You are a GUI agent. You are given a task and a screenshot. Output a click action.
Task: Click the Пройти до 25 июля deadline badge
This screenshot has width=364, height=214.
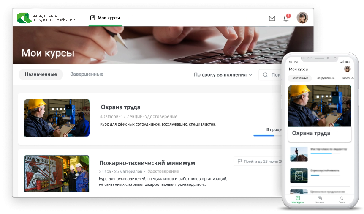[258, 161]
